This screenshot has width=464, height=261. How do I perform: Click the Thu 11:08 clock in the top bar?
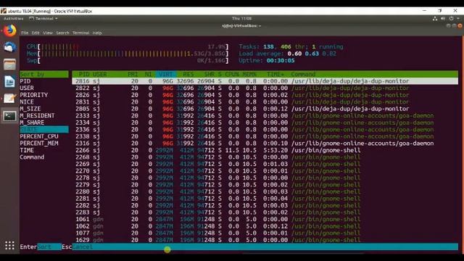pyautogui.click(x=241, y=18)
